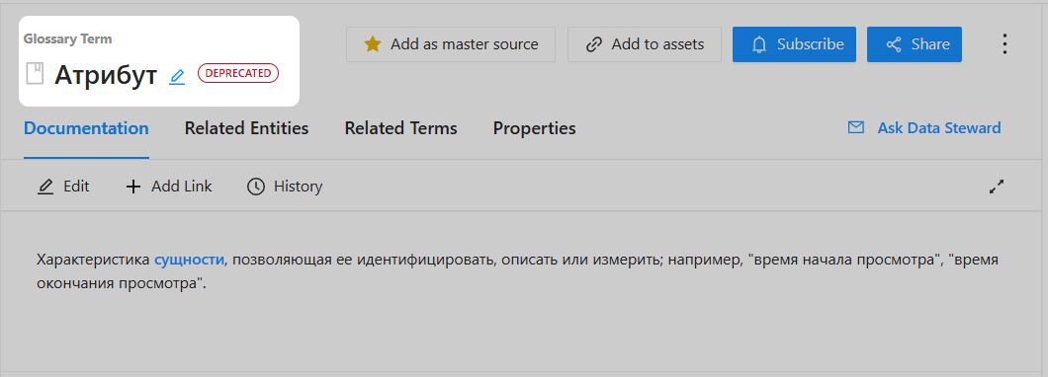Click the plus icon beside Add Link

tap(133, 187)
